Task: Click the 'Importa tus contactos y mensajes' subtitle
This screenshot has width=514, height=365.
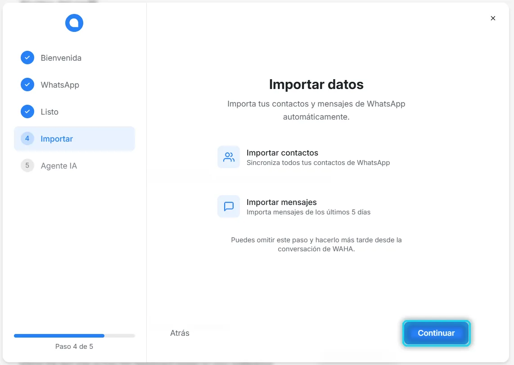Action: [x=316, y=110]
